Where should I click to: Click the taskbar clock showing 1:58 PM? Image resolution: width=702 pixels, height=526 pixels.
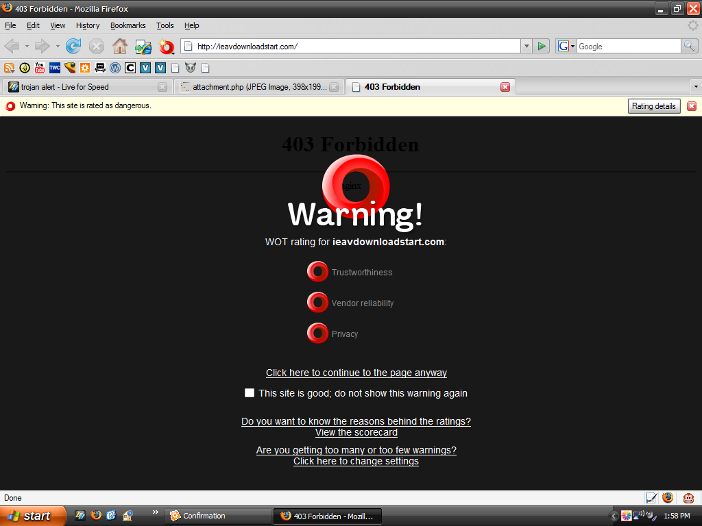pos(677,516)
